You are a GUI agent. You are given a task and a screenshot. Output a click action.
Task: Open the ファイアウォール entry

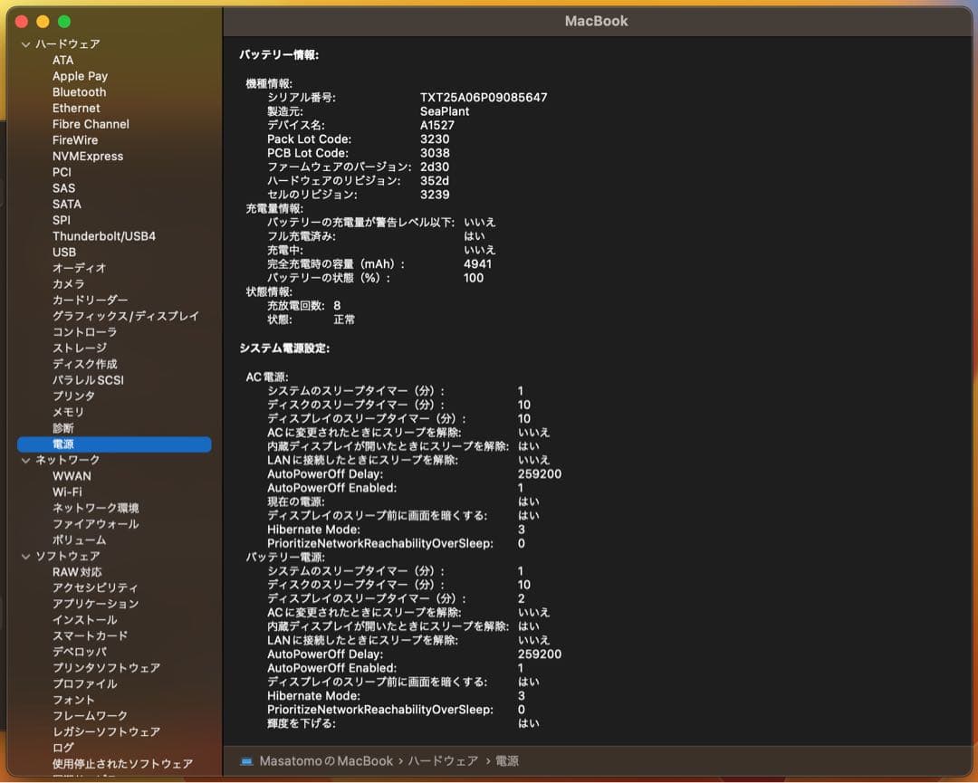click(x=95, y=524)
